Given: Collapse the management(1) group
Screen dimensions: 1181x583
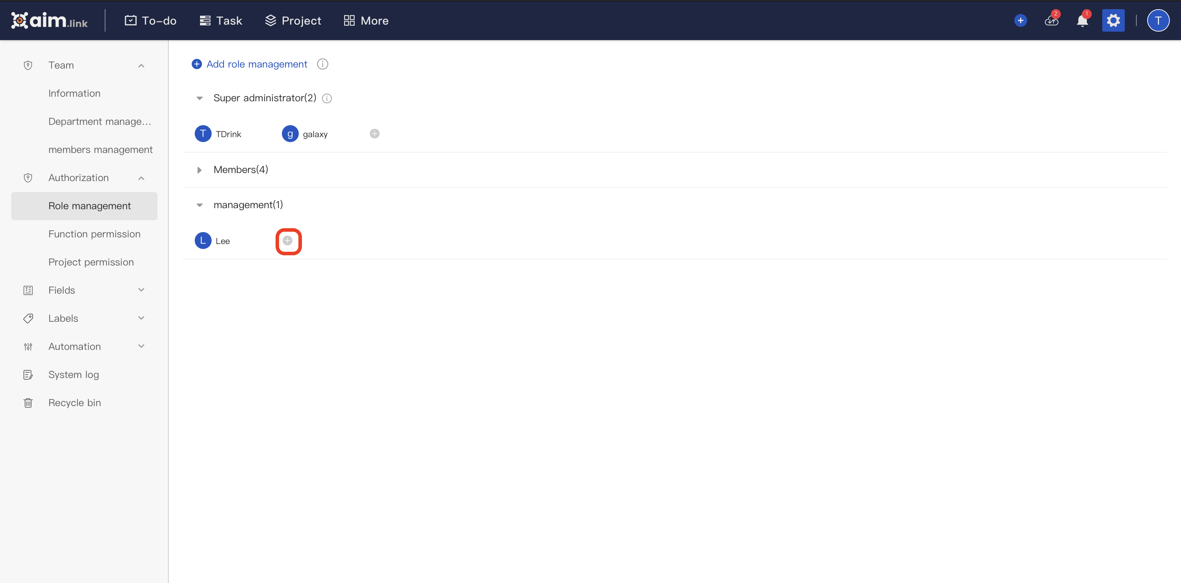Looking at the screenshot, I should pos(199,205).
